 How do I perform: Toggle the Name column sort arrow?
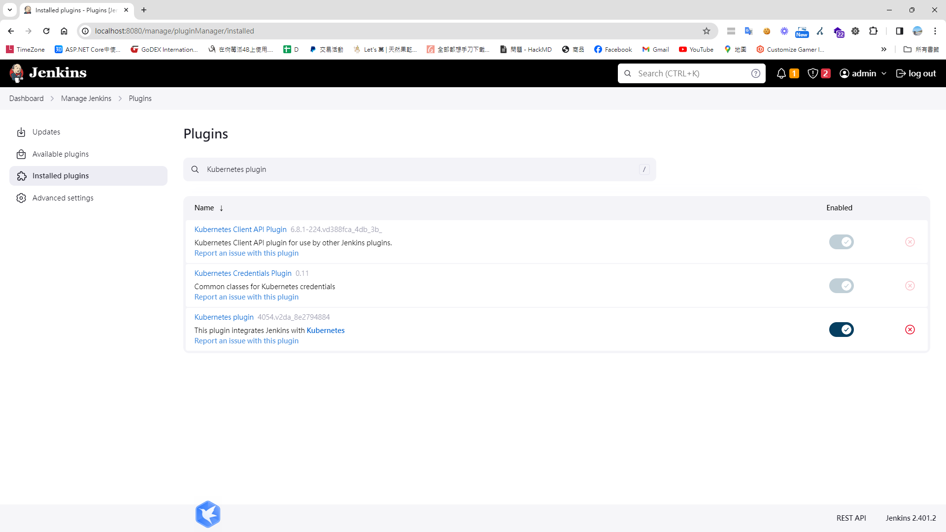click(x=221, y=208)
